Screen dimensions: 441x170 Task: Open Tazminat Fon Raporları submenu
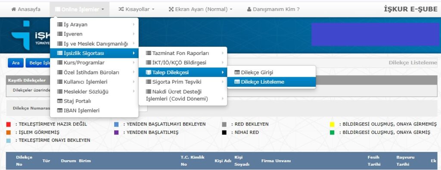[183, 53]
